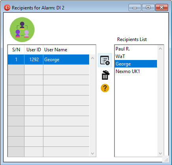Viewport: 172px width, 165px height.
Task: Close the Recipients for Alarm window
Action: pyautogui.click(x=162, y=7)
